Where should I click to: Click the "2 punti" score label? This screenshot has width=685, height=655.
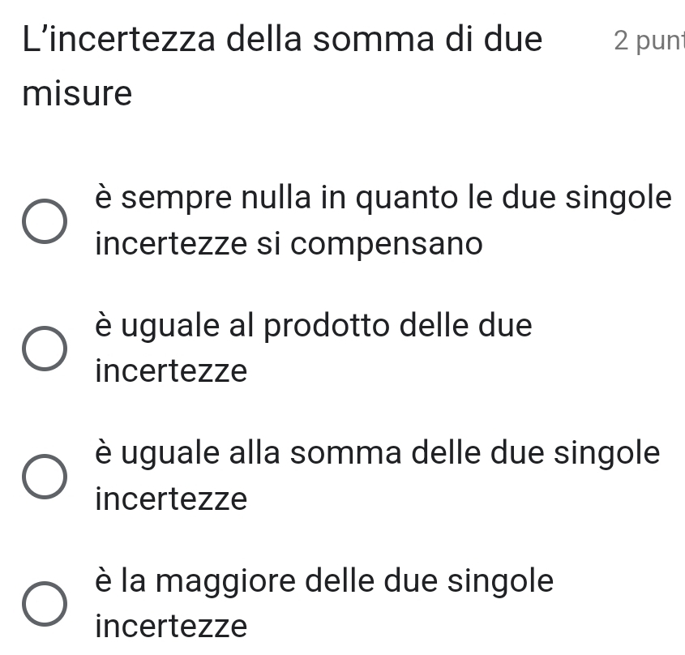649,41
